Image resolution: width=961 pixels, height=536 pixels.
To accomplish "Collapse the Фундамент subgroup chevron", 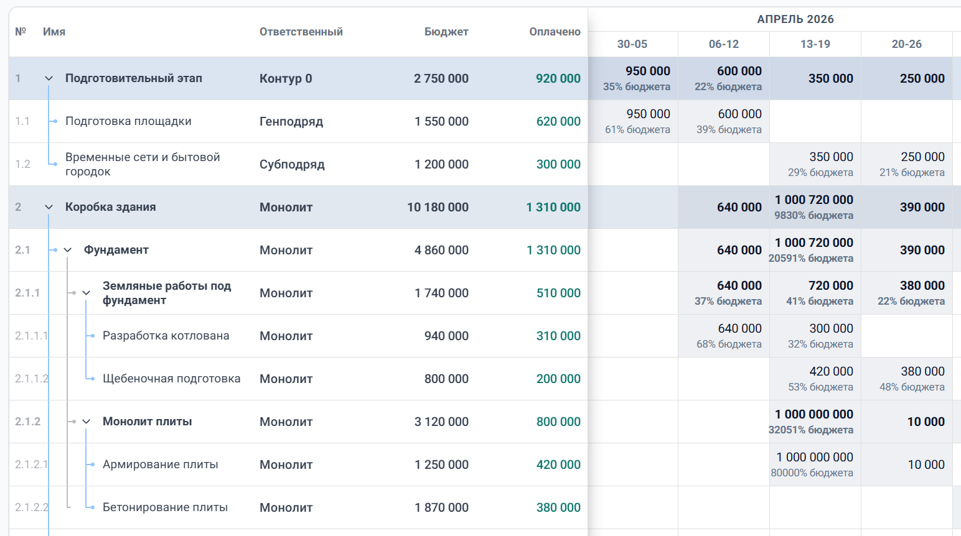I will (68, 250).
